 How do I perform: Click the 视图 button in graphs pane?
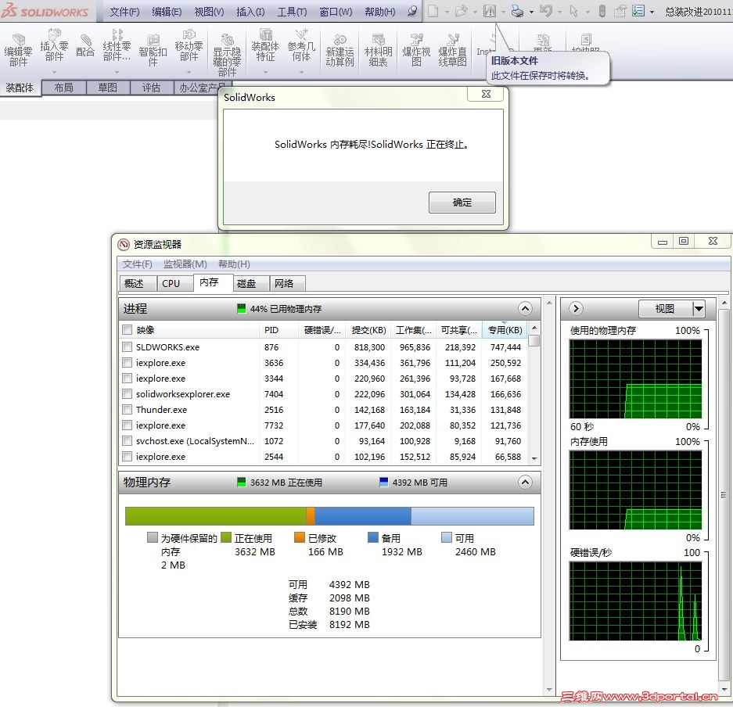click(x=665, y=308)
